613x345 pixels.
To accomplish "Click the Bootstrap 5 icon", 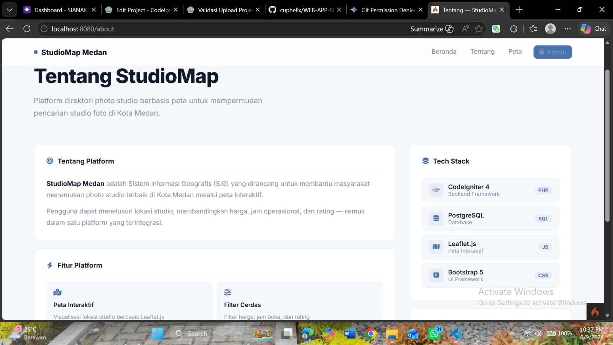I will tap(436, 275).
